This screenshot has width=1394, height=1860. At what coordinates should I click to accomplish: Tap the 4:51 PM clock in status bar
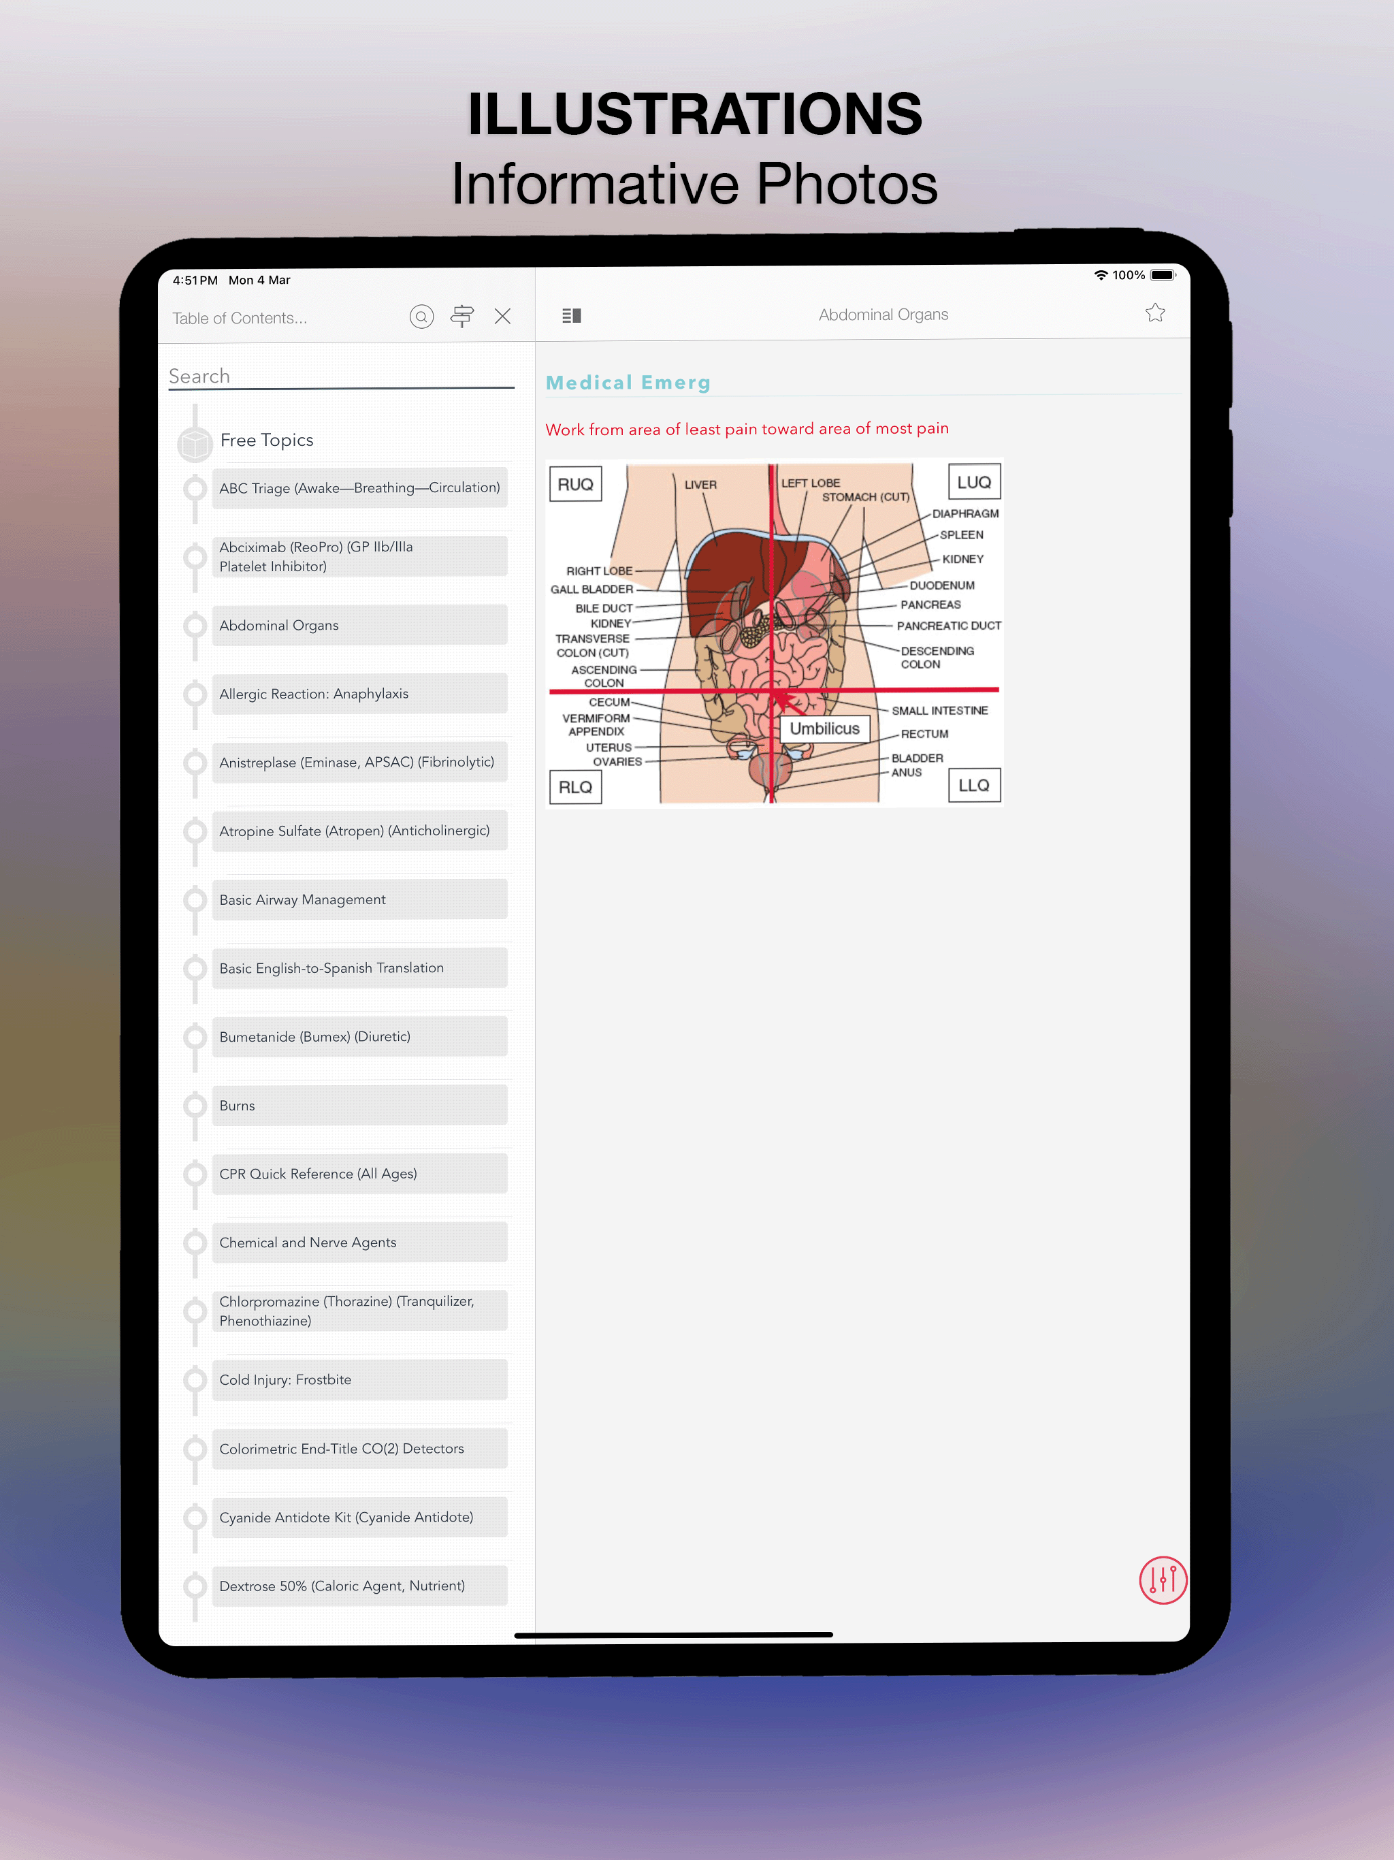[195, 280]
